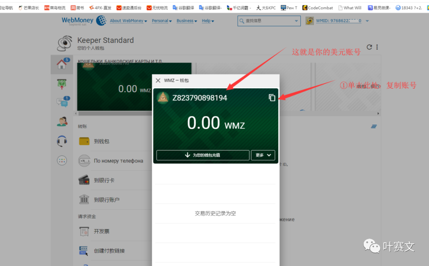Open the Business menu
Screen dimensions: 429x266
click(187, 21)
